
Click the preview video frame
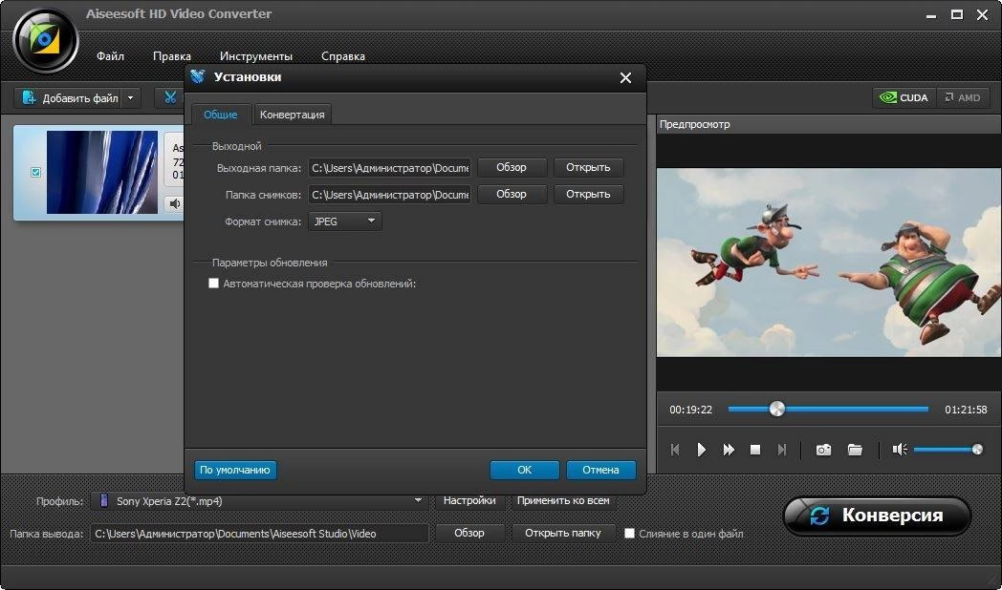pos(828,263)
